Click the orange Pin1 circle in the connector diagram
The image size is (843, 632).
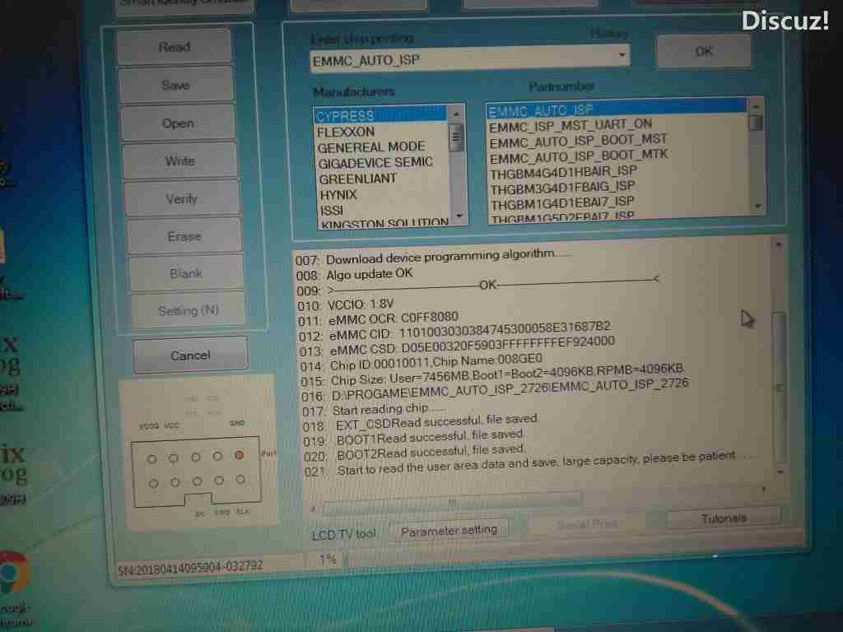click(240, 455)
